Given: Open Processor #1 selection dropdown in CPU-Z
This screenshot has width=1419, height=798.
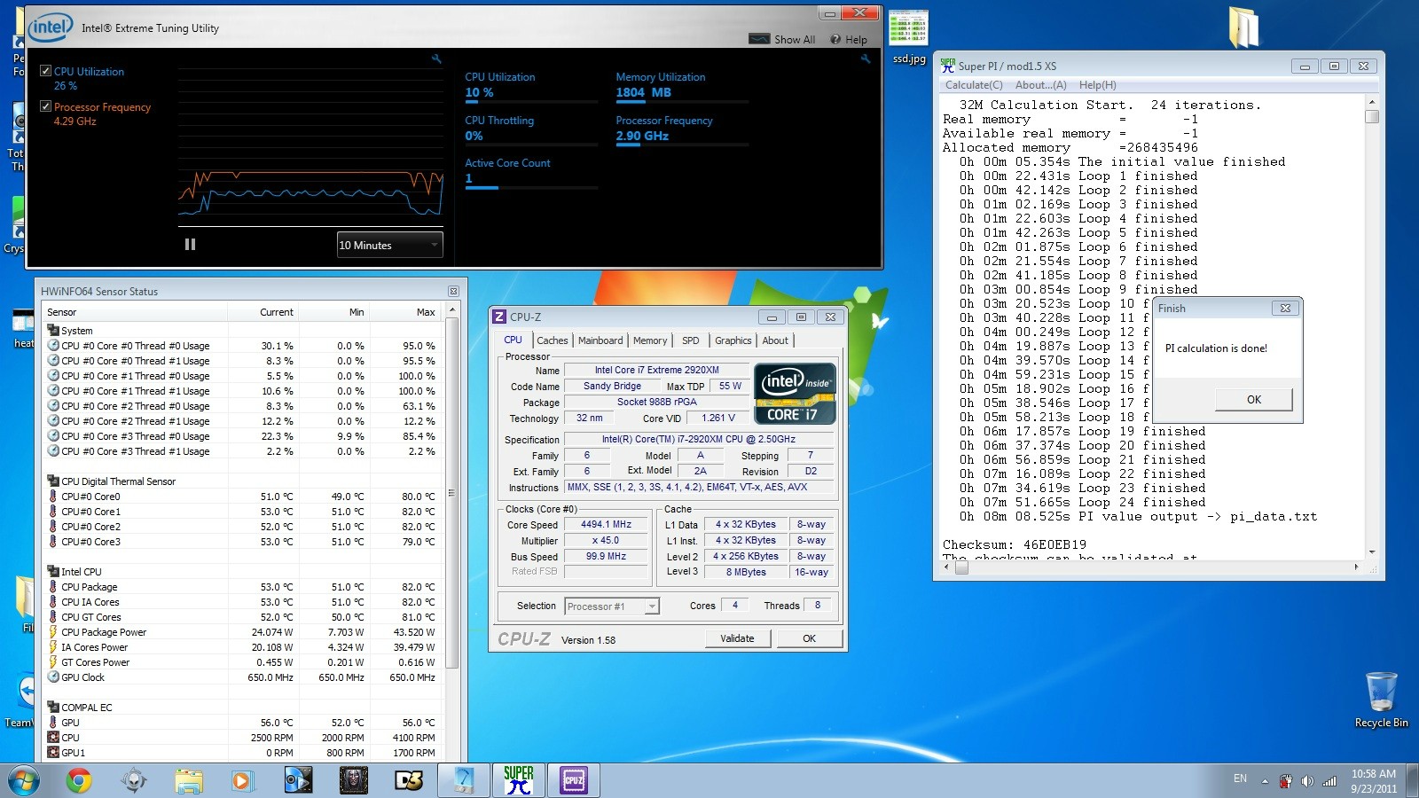Looking at the screenshot, I should (x=612, y=606).
